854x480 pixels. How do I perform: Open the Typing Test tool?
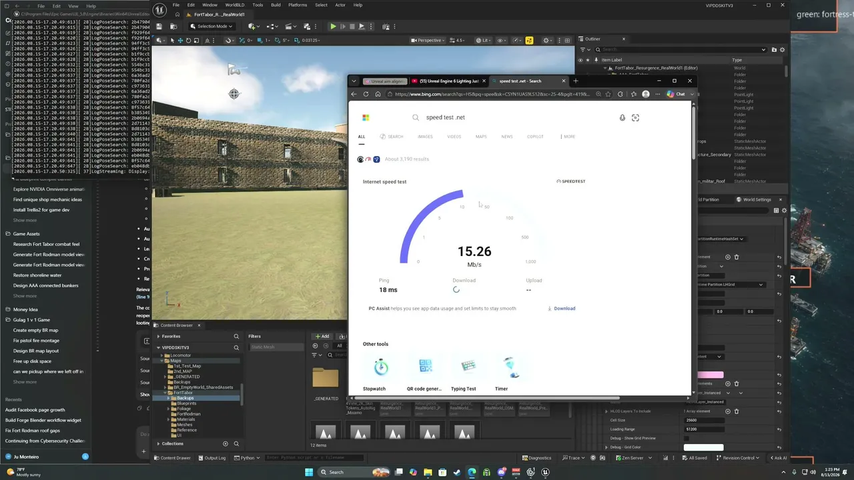[x=468, y=366]
